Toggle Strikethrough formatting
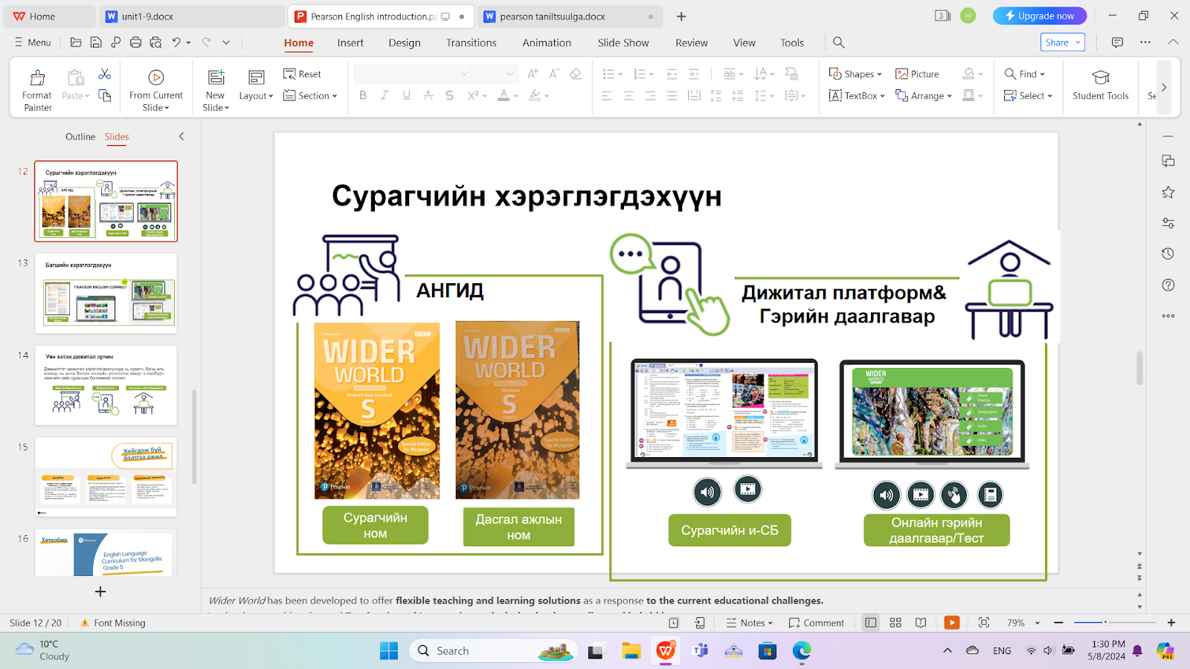This screenshot has height=669, width=1190. click(x=428, y=95)
